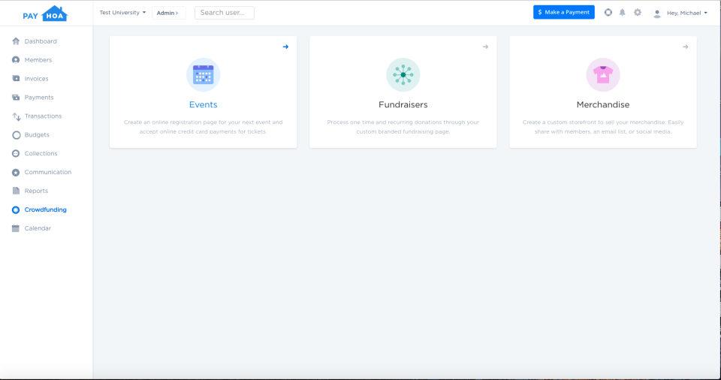721x380 pixels.
Task: Click the Merchandise card description text
Action: coord(603,127)
